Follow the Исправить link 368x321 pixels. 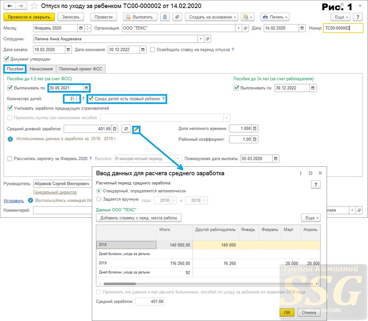(x=14, y=201)
